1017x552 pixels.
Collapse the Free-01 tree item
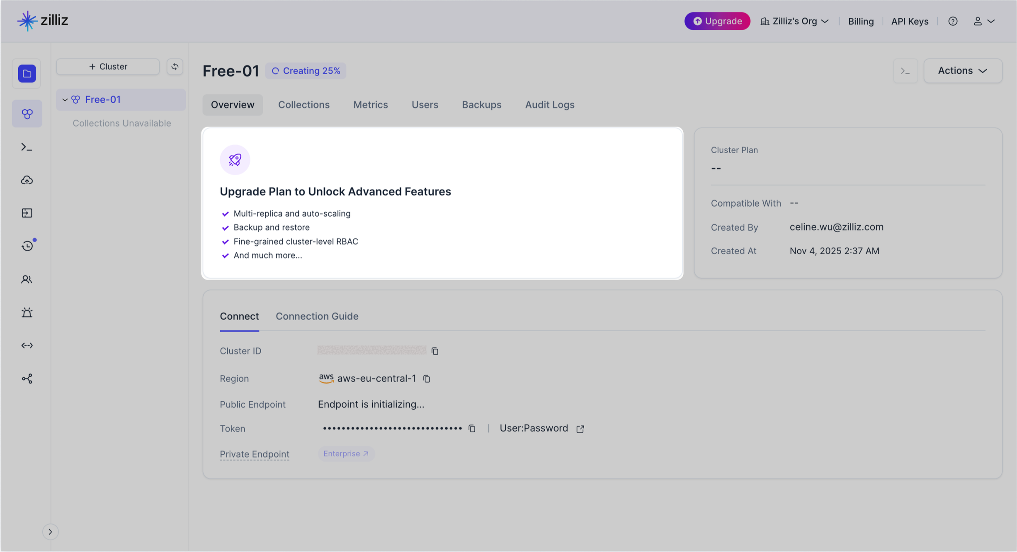pyautogui.click(x=65, y=100)
